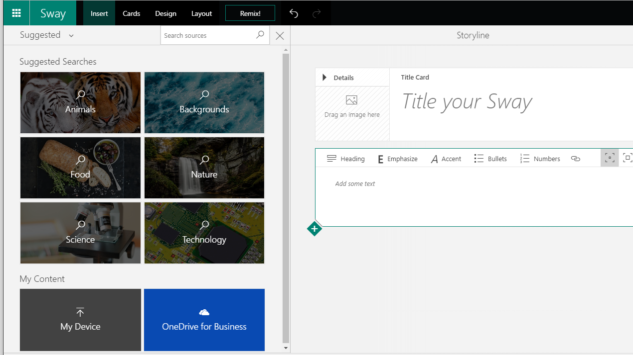
Task: Undo the last action
Action: click(294, 13)
